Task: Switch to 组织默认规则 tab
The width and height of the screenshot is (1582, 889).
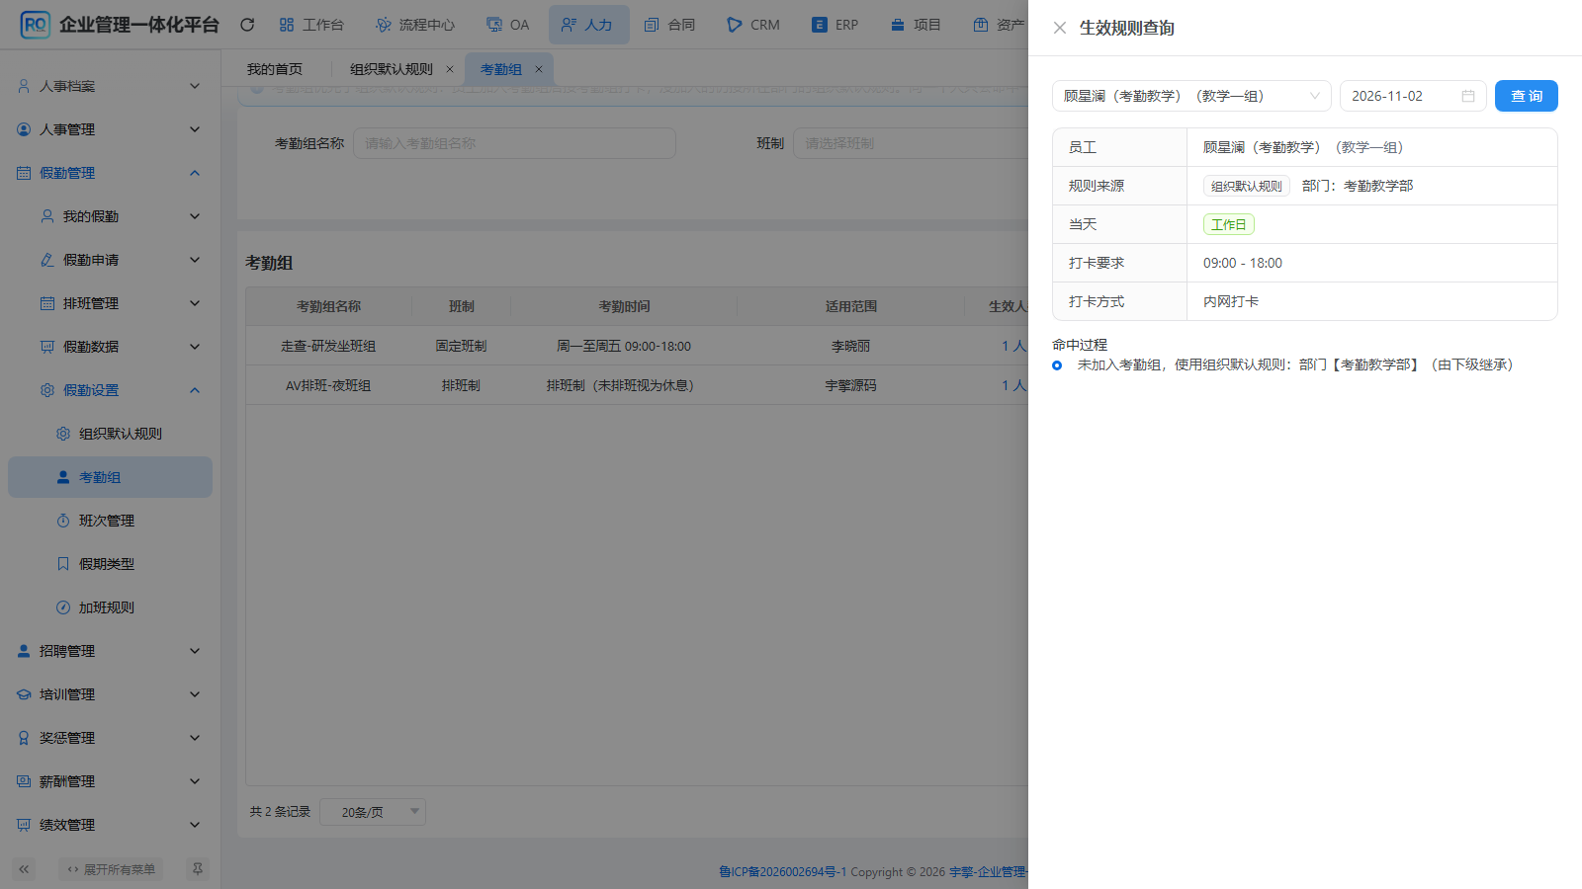Action: pos(392,69)
